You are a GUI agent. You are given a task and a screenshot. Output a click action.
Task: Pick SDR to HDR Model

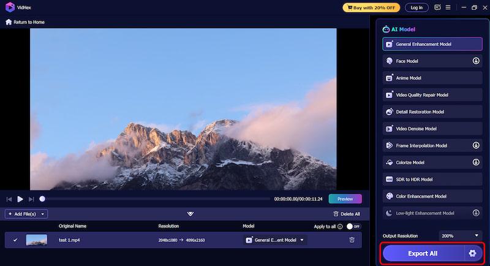pos(432,179)
